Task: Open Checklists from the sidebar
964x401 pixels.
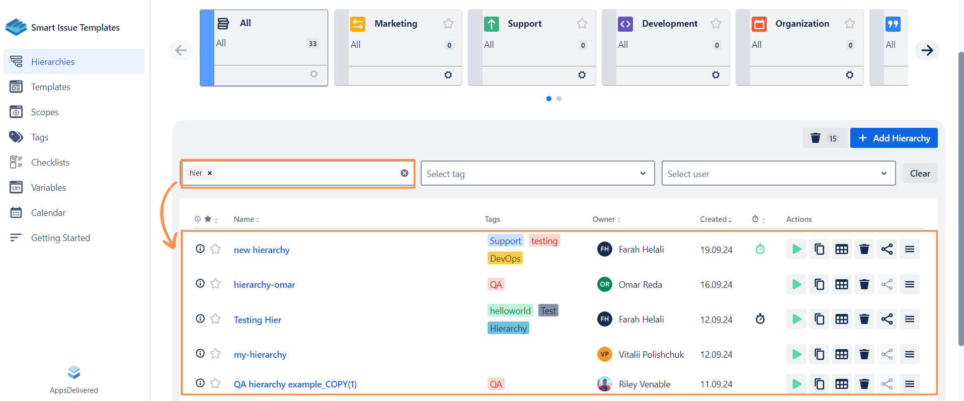Action: pyautogui.click(x=50, y=163)
